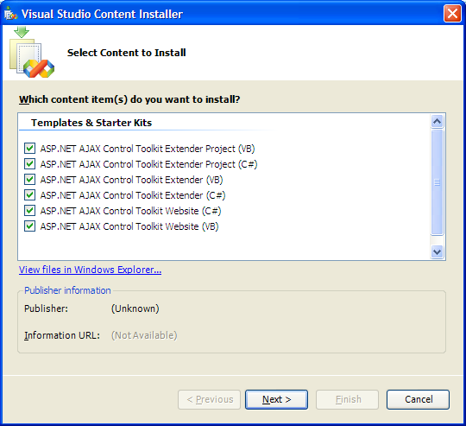Click the content list scrollbar thumb
466x426 pixels.
[437, 182]
